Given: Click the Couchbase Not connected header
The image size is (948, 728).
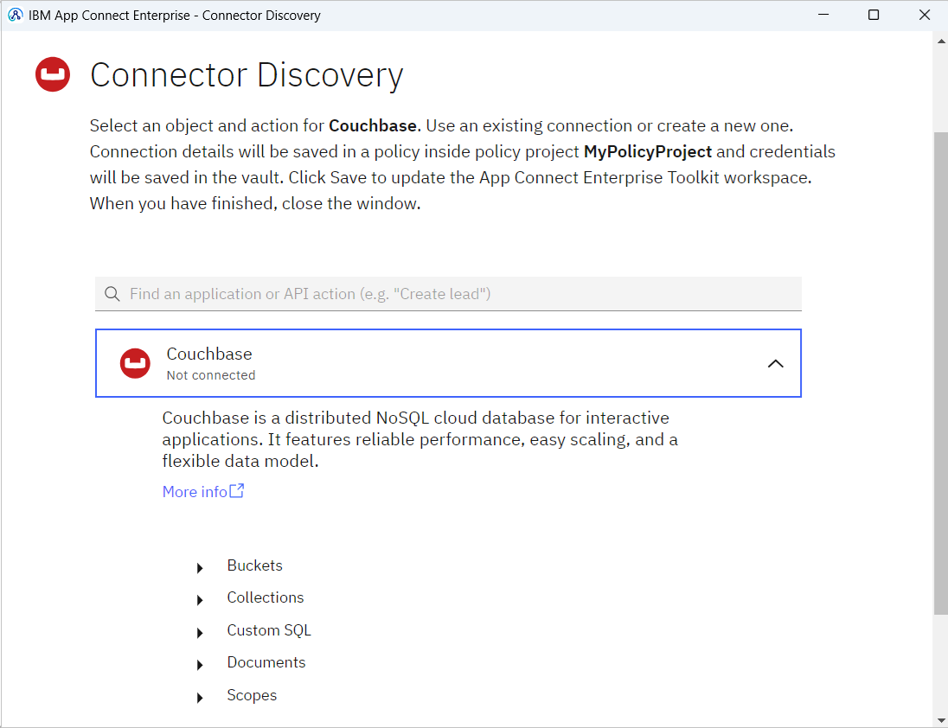Looking at the screenshot, I should pos(448,363).
